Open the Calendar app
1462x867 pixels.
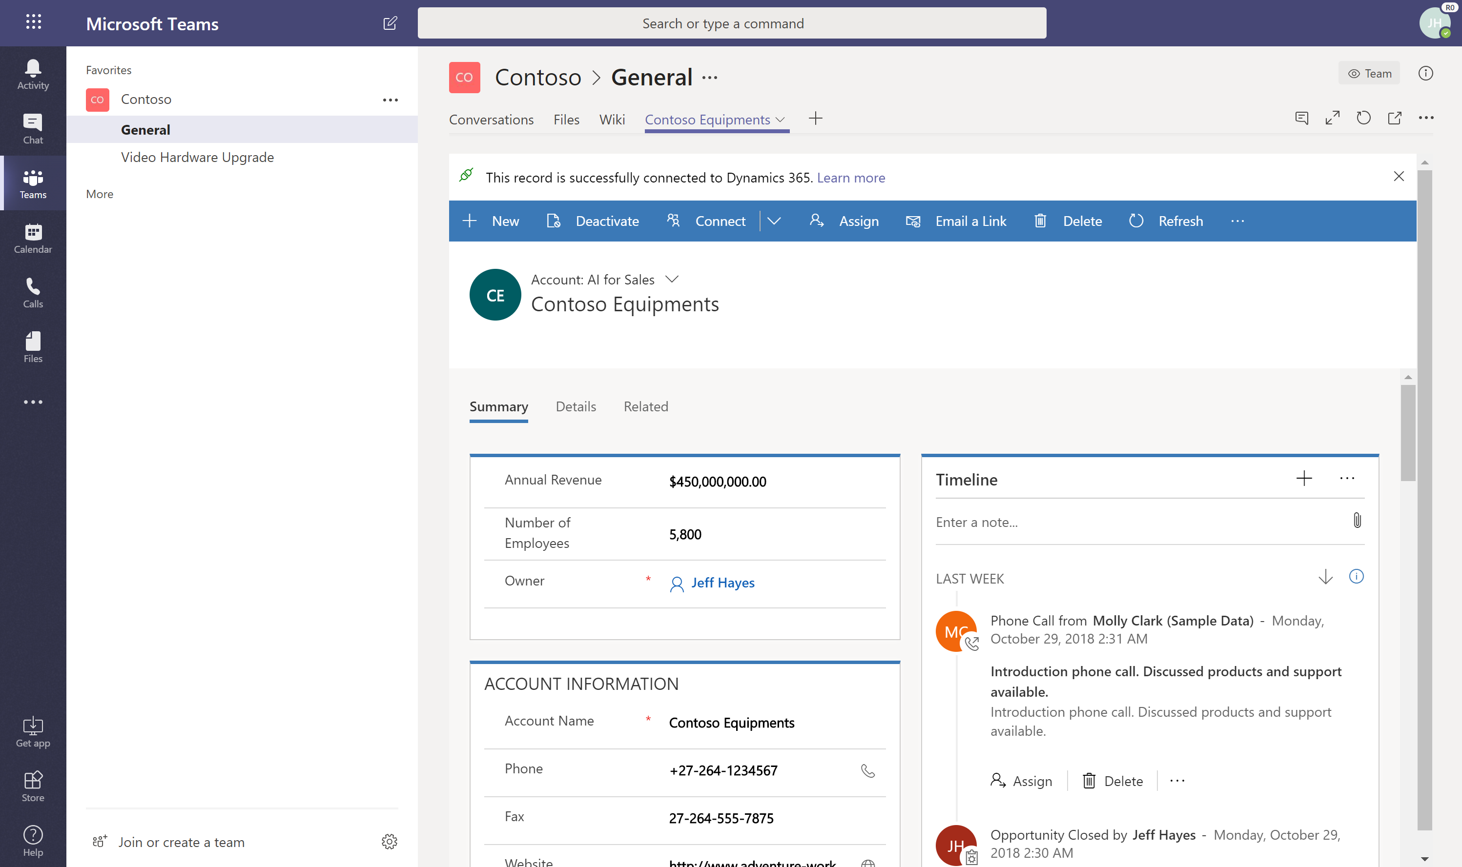33,239
